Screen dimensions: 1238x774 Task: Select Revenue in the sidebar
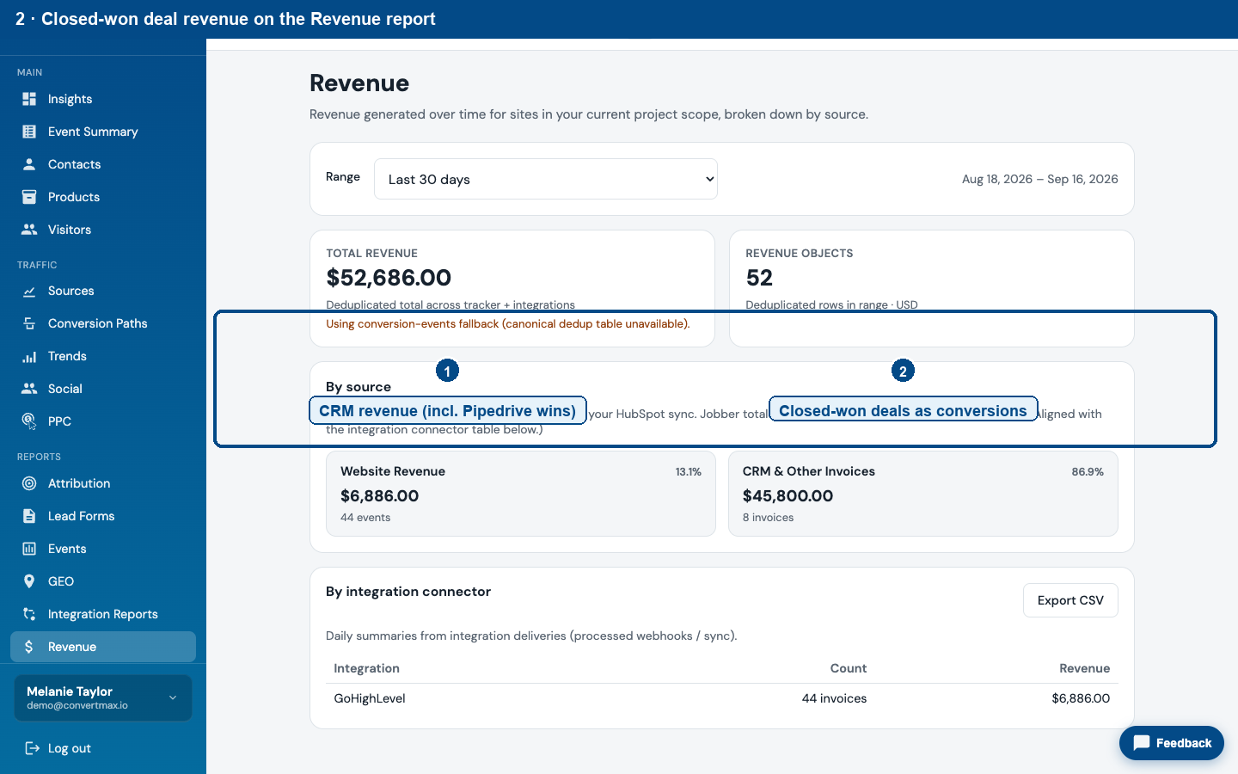(x=103, y=647)
